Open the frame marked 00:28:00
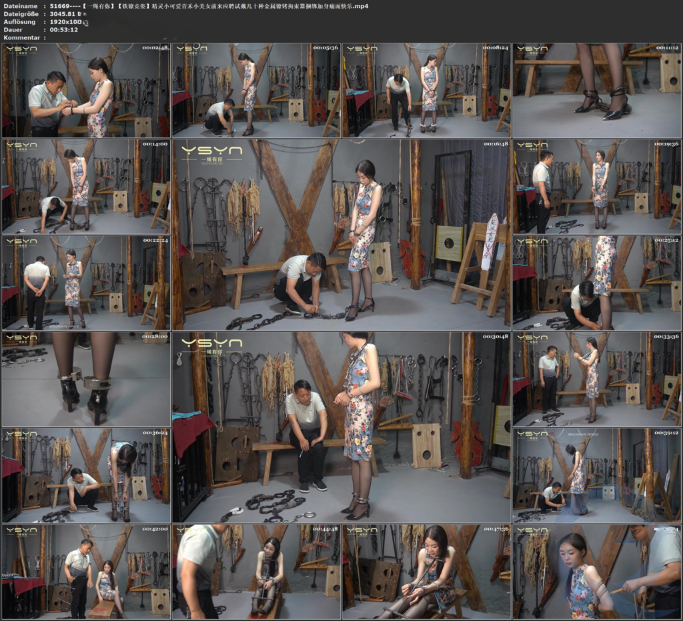Image resolution: width=683 pixels, height=621 pixels. click(x=86, y=380)
